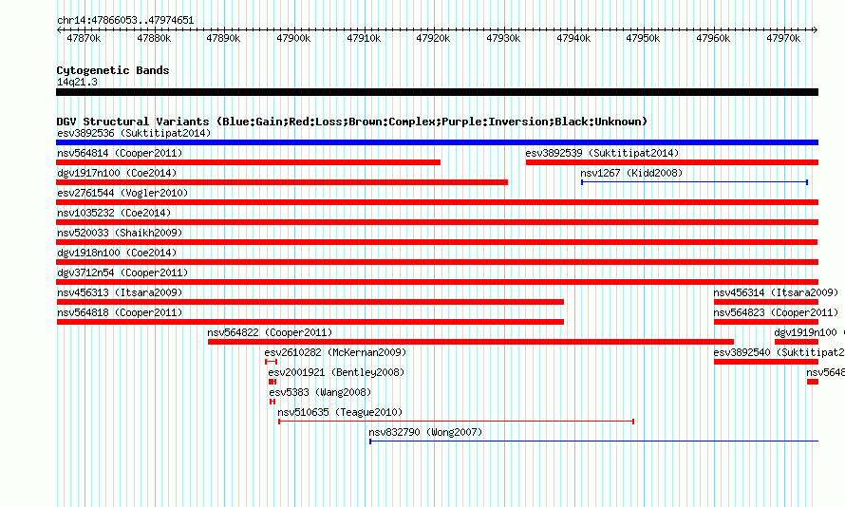
Task: Open nsv564818 (Cooper2011) variant label
Action: click(120, 312)
